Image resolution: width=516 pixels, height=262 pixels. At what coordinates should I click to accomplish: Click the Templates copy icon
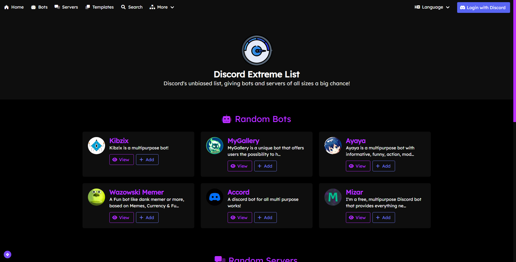tap(88, 7)
